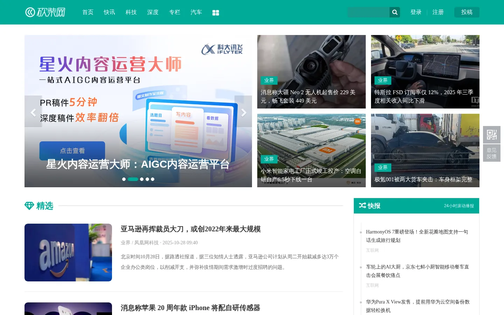The width and height of the screenshot is (504, 315).
Task: Open 科技 in the top navigation
Action: tap(131, 12)
